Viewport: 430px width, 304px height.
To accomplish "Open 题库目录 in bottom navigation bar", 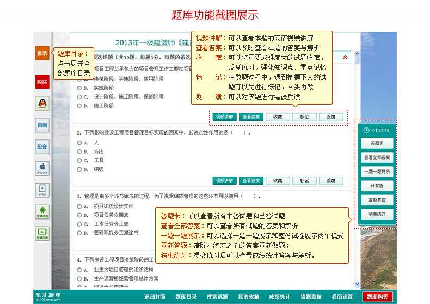I will tap(186, 297).
